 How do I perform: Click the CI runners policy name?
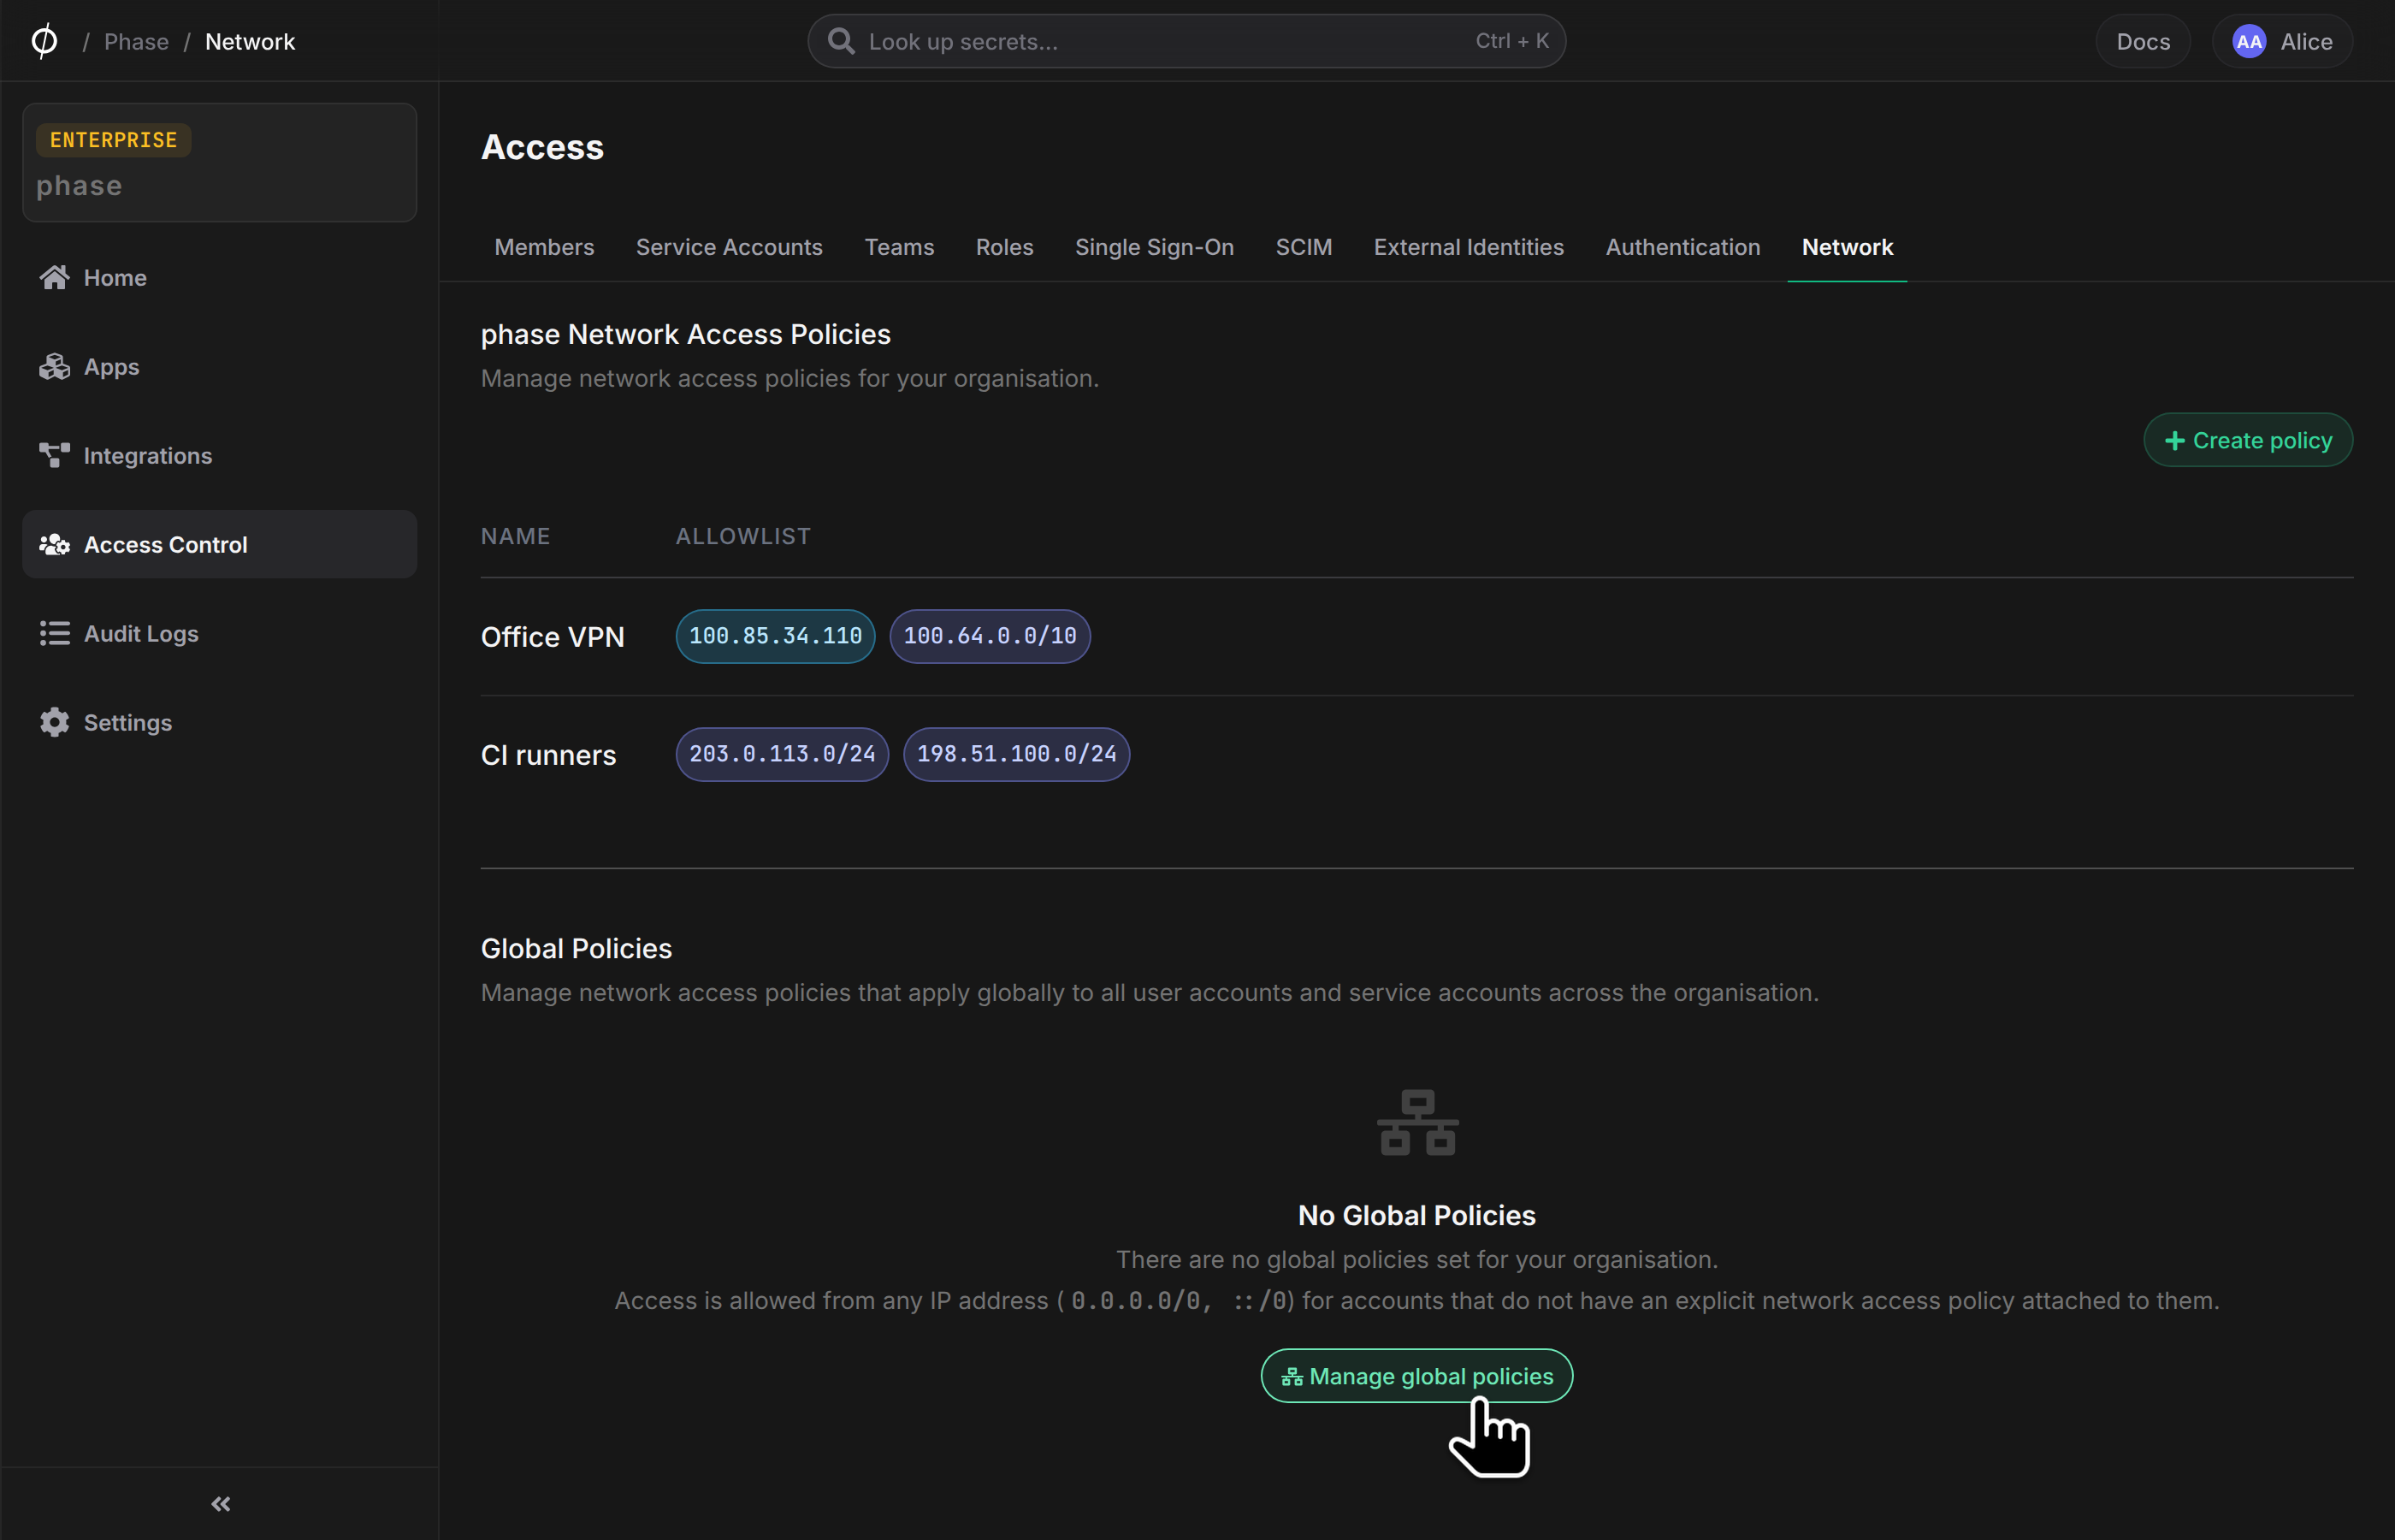547,755
